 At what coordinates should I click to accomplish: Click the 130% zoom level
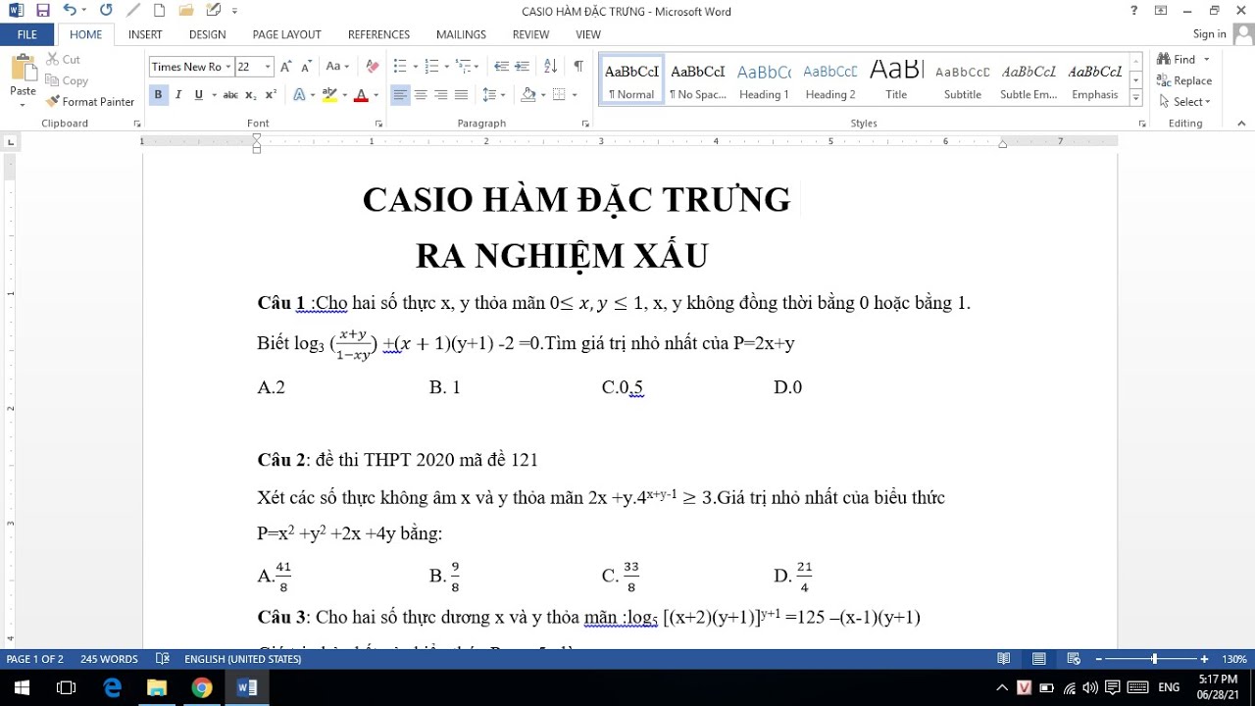click(1233, 659)
